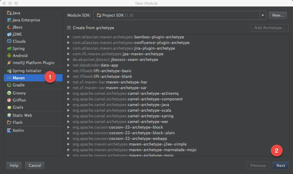
Task: Select Java Enterprise module type
Action: click(33, 20)
